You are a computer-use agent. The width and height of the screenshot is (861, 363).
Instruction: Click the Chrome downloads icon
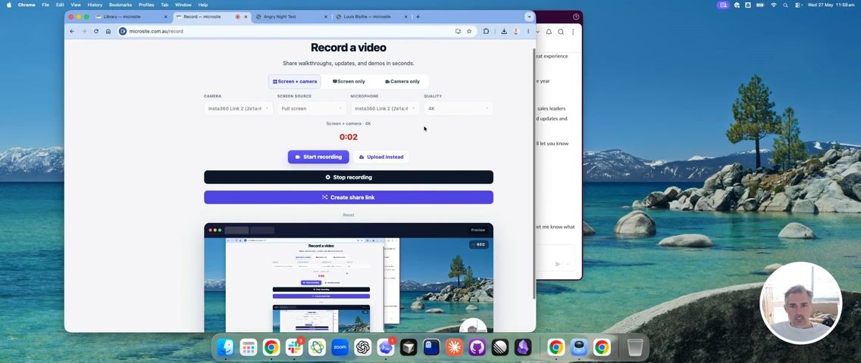503,31
